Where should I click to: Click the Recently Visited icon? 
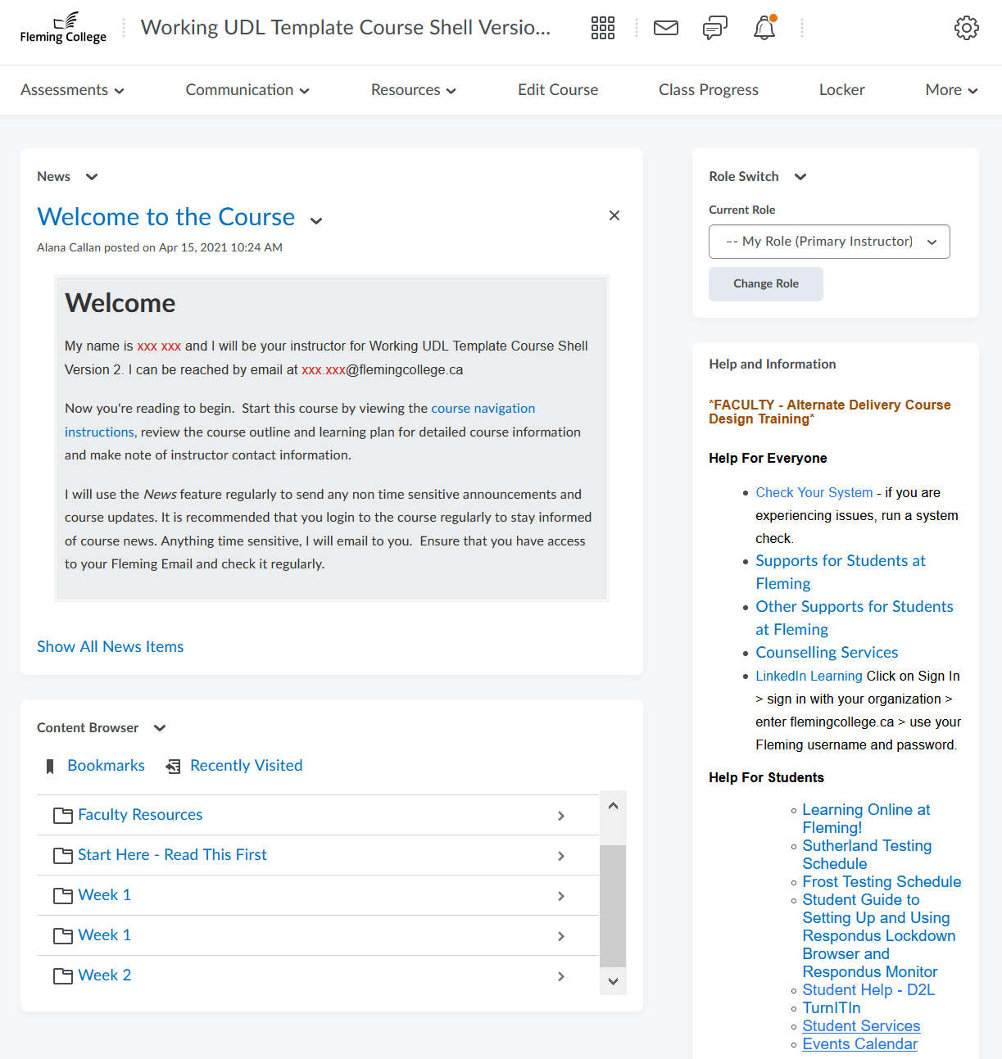173,767
